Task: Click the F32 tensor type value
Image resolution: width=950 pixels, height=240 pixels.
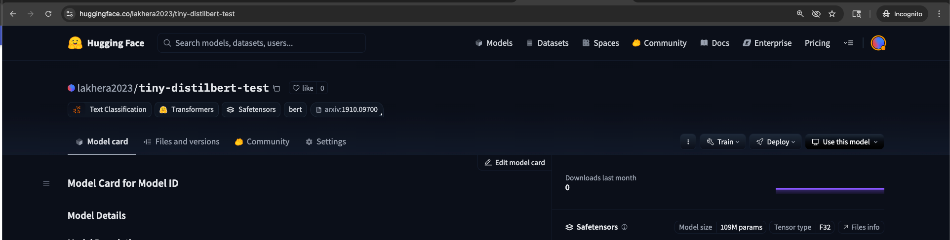Action: click(825, 227)
